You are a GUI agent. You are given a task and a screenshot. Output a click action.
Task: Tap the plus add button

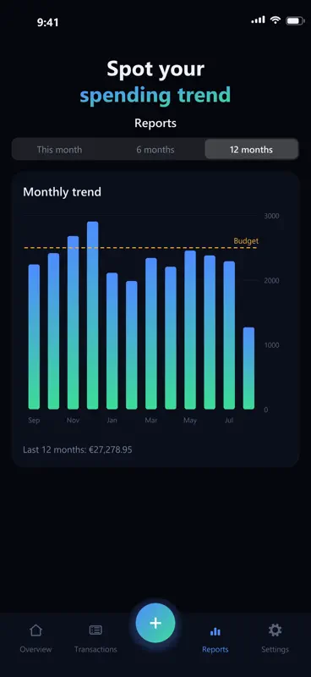tap(155, 623)
